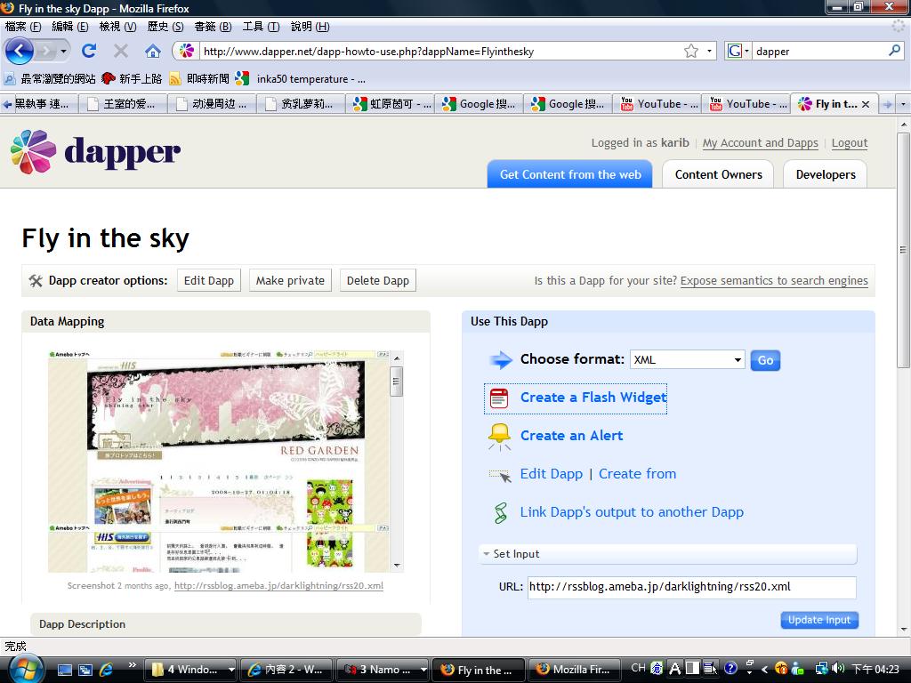Image resolution: width=911 pixels, height=683 pixels.
Task: Open the Choose format dropdown showing XML
Action: [x=688, y=360]
